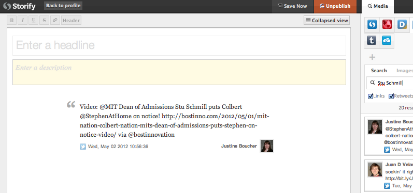The height and width of the screenshot is (193, 413).
Task: Go back to profile
Action: (63, 6)
